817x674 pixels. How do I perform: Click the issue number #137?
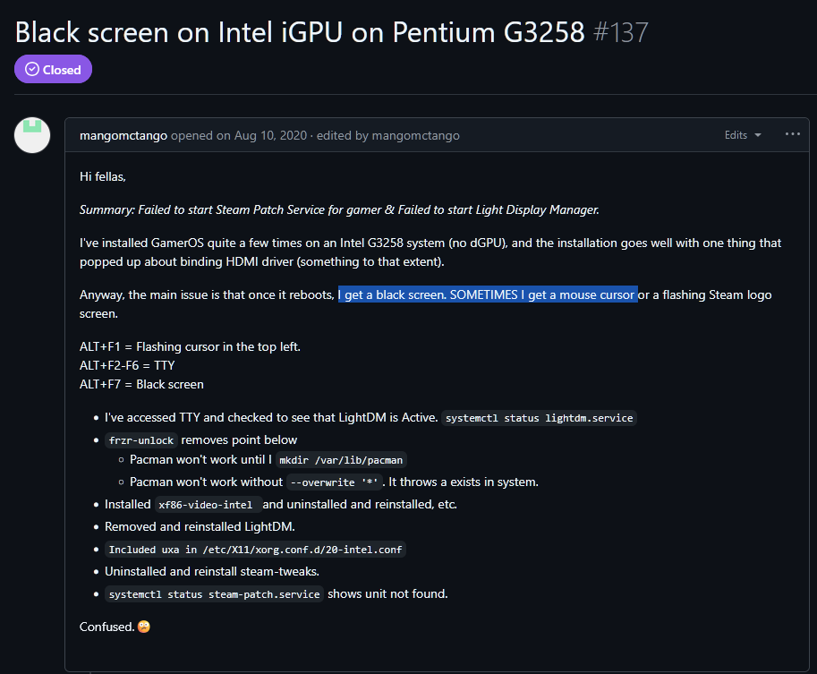click(620, 32)
